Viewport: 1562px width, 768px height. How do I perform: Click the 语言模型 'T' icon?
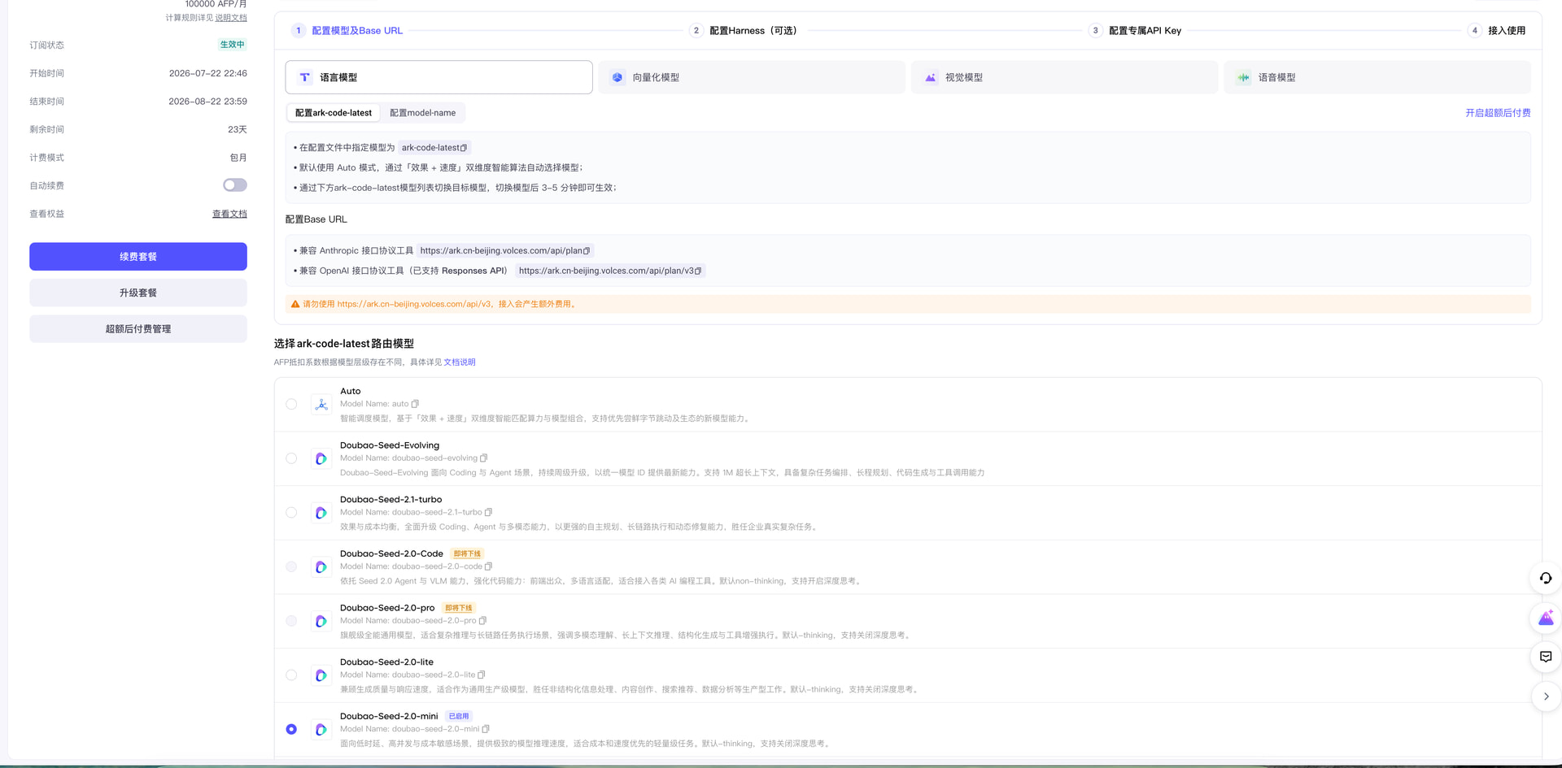pyautogui.click(x=305, y=78)
